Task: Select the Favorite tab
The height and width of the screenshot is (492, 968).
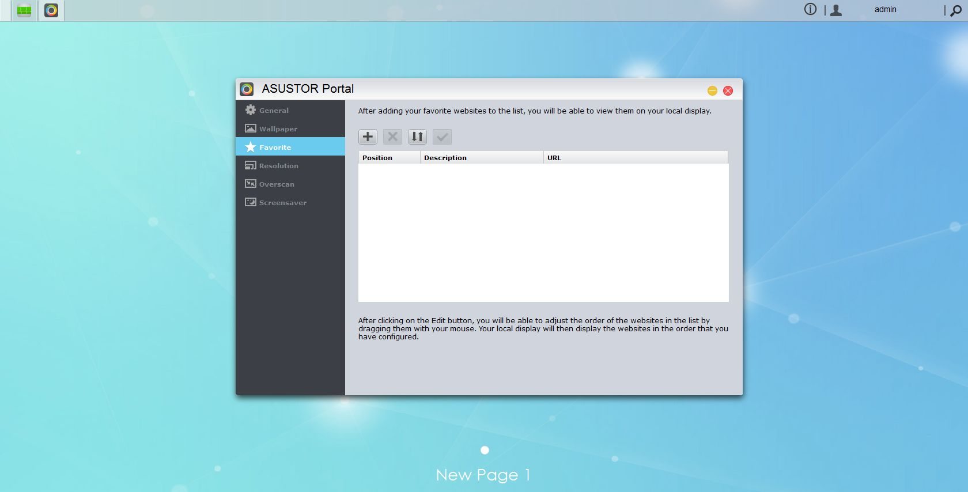Action: [x=290, y=147]
